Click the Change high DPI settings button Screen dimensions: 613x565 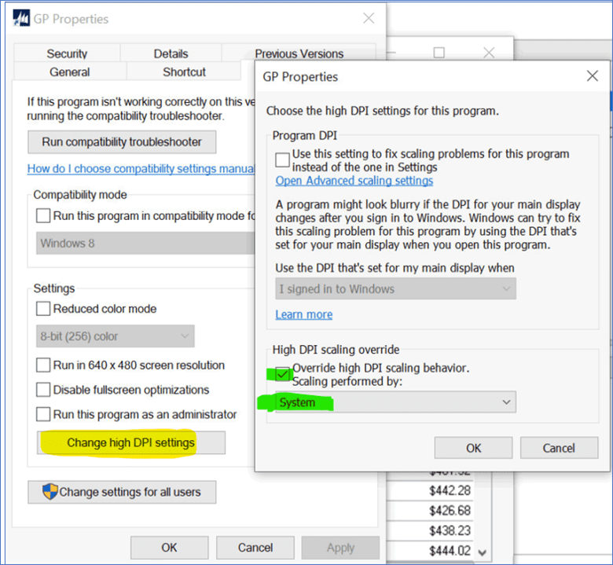coord(130,442)
